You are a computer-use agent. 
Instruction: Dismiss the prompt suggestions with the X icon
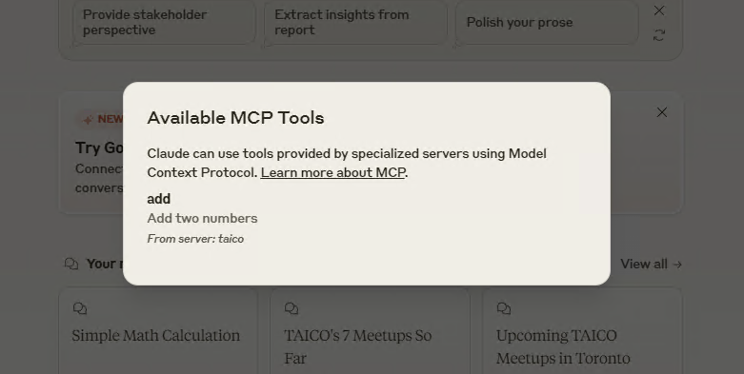click(659, 10)
